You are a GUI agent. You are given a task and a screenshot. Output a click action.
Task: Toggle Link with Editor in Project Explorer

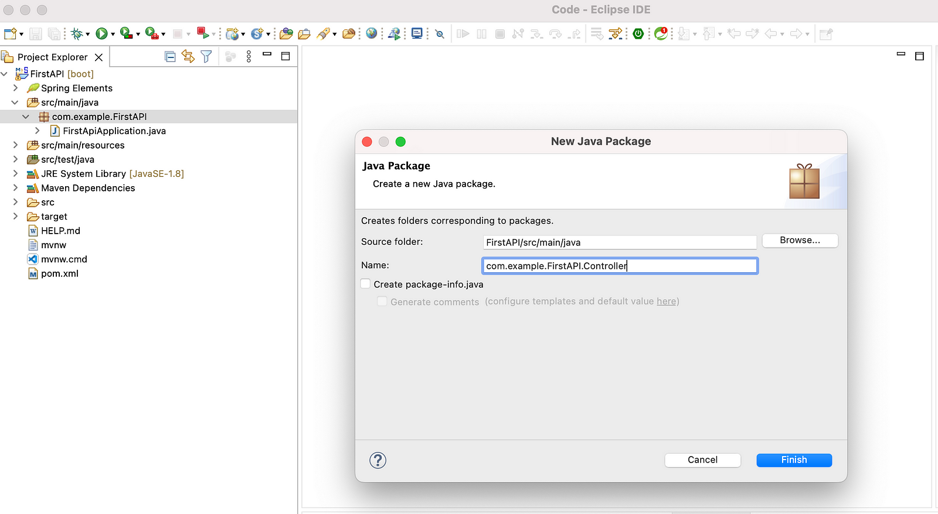pyautogui.click(x=188, y=56)
